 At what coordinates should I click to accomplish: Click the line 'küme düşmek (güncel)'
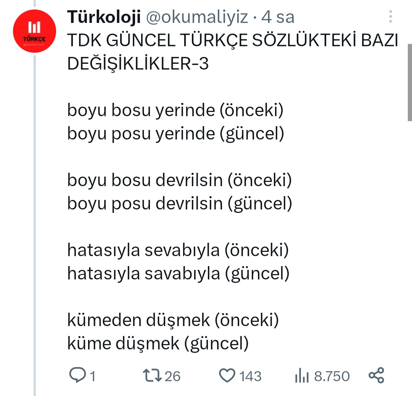[x=158, y=343]
